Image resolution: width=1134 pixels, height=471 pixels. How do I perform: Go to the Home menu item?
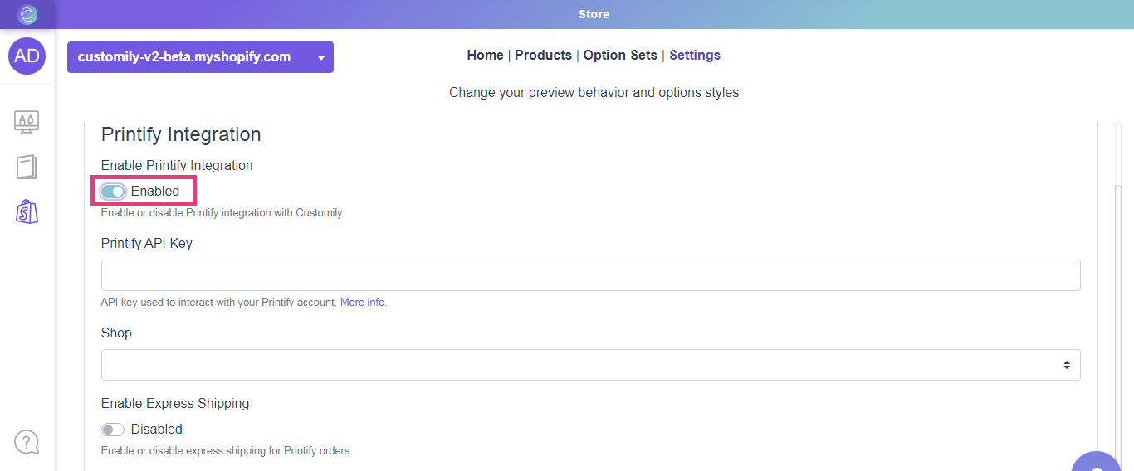485,56
